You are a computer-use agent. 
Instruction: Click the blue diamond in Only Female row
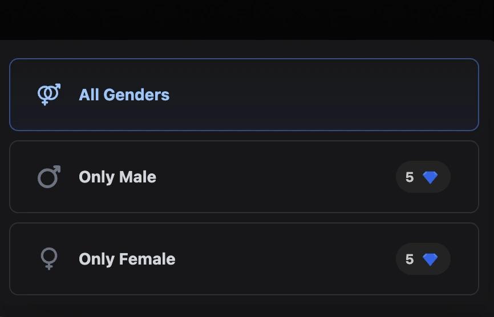tap(430, 259)
